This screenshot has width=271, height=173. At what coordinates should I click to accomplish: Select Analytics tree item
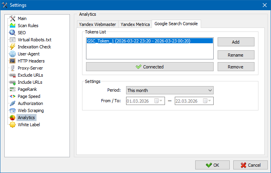click(26, 118)
